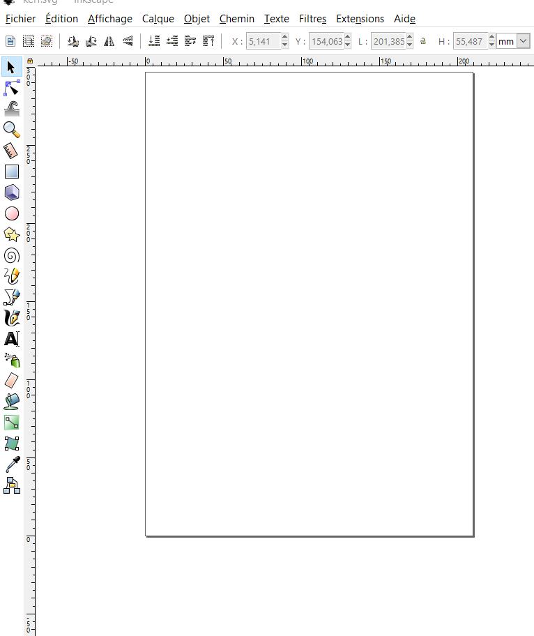Viewport: 534px width, 636px height.
Task: Open the Affichage menu
Action: click(110, 19)
